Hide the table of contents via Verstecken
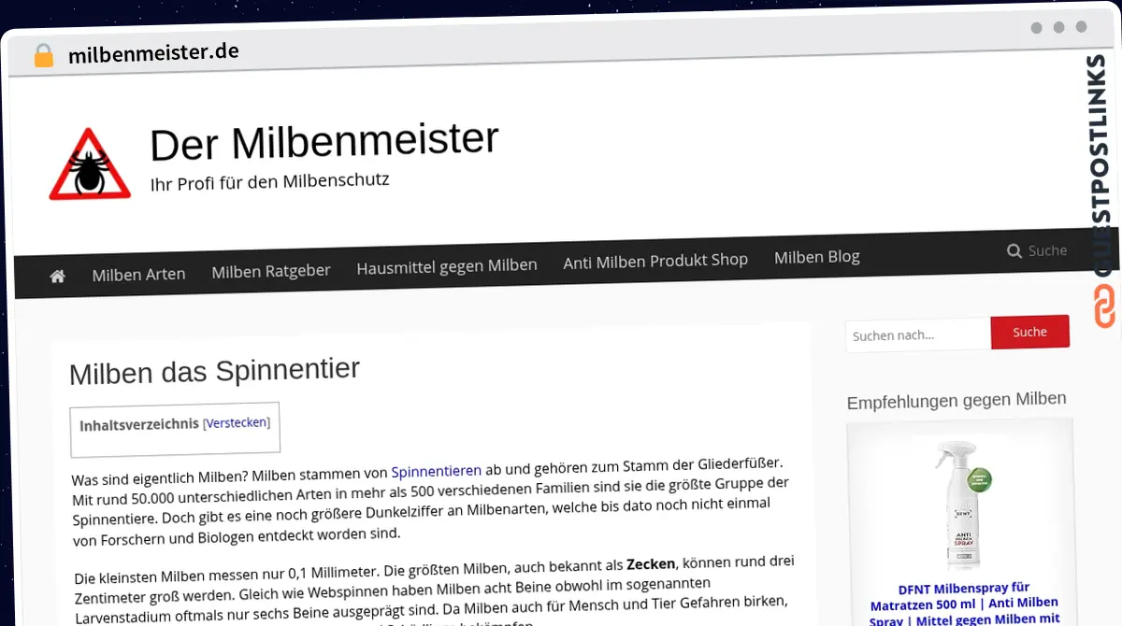Viewport: 1122px width, 626px height. pyautogui.click(x=237, y=422)
